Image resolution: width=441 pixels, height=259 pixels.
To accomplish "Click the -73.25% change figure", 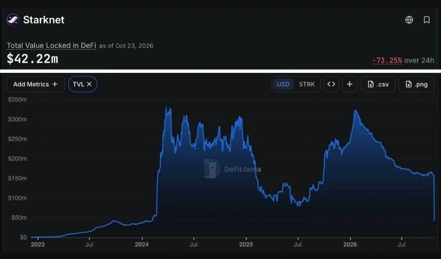I will [x=387, y=61].
